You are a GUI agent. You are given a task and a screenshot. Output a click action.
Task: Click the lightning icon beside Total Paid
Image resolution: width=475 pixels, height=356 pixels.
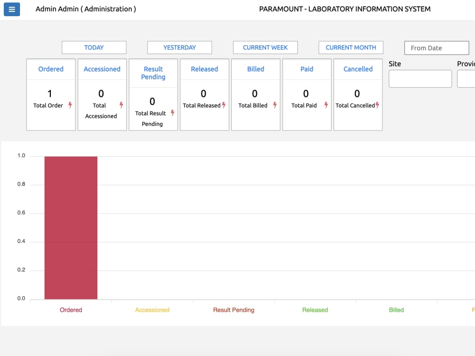tap(325, 105)
